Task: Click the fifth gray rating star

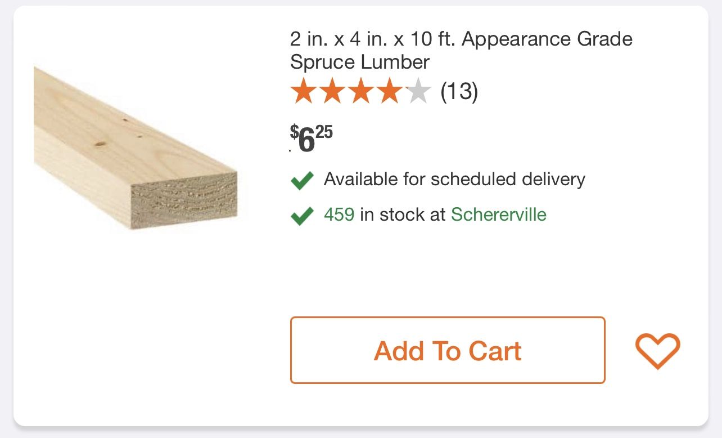Action: 418,92
